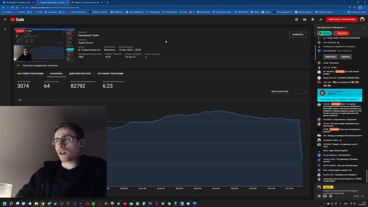
Task: Click the third icon beside emoji in chat input
Action: 331,196
